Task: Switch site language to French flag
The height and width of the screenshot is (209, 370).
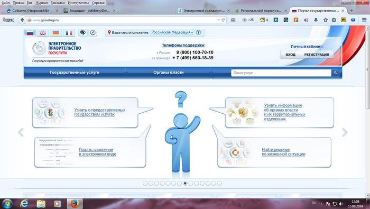Action: coord(69,33)
